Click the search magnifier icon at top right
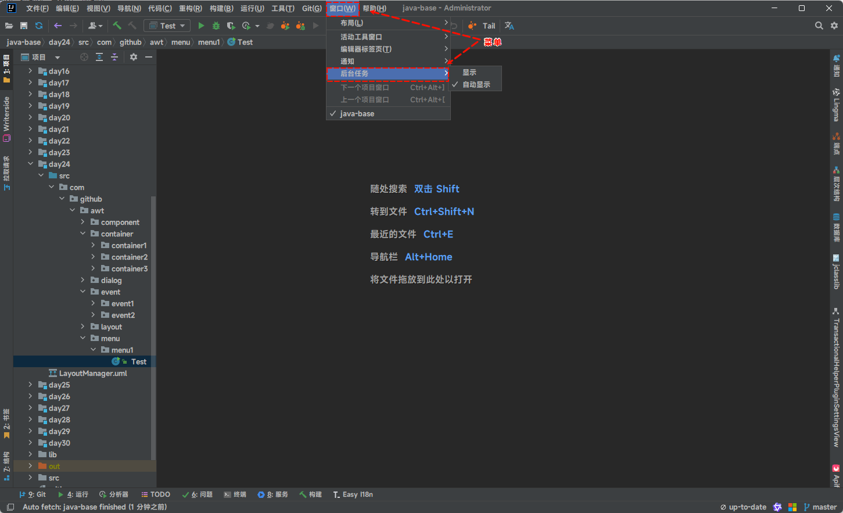The height and width of the screenshot is (513, 843). (x=819, y=26)
